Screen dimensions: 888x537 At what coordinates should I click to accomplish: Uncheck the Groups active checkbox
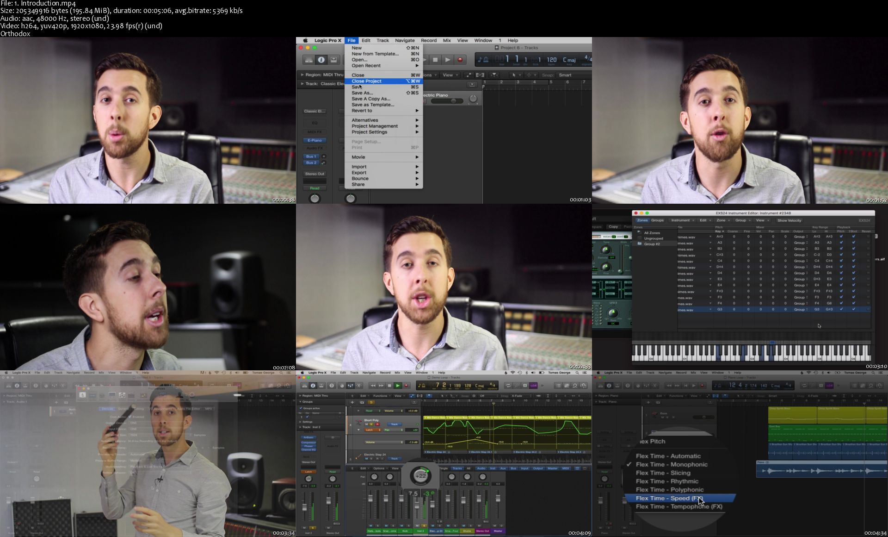301,408
